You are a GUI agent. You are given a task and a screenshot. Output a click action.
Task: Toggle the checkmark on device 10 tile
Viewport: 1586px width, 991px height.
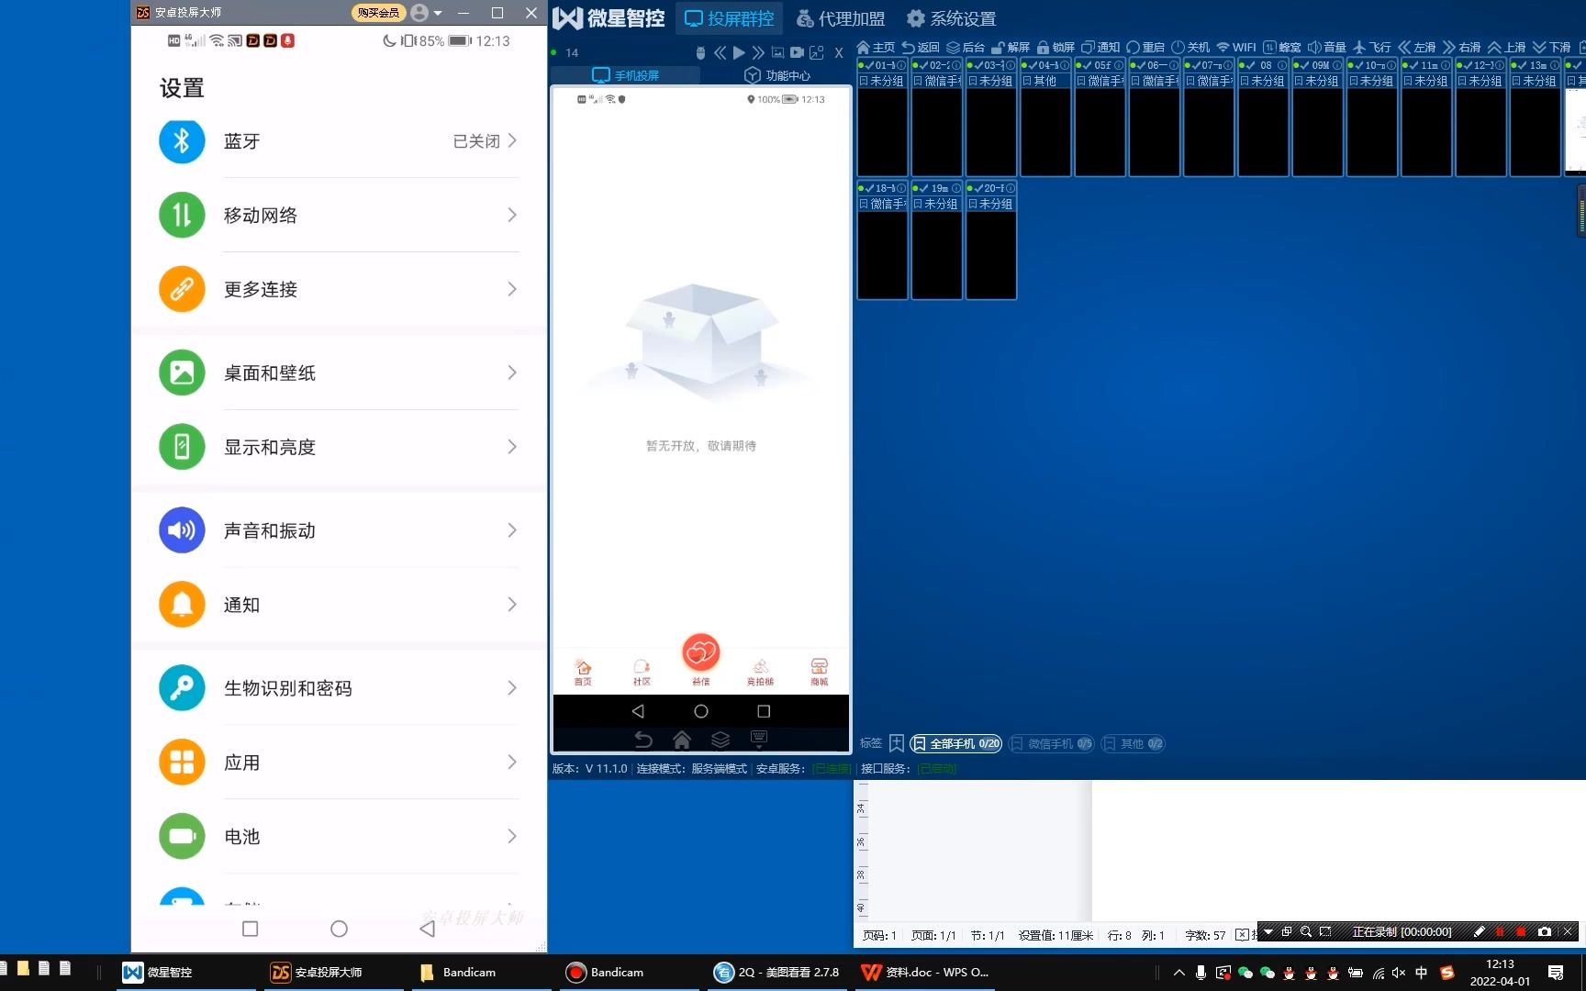pos(1359,65)
